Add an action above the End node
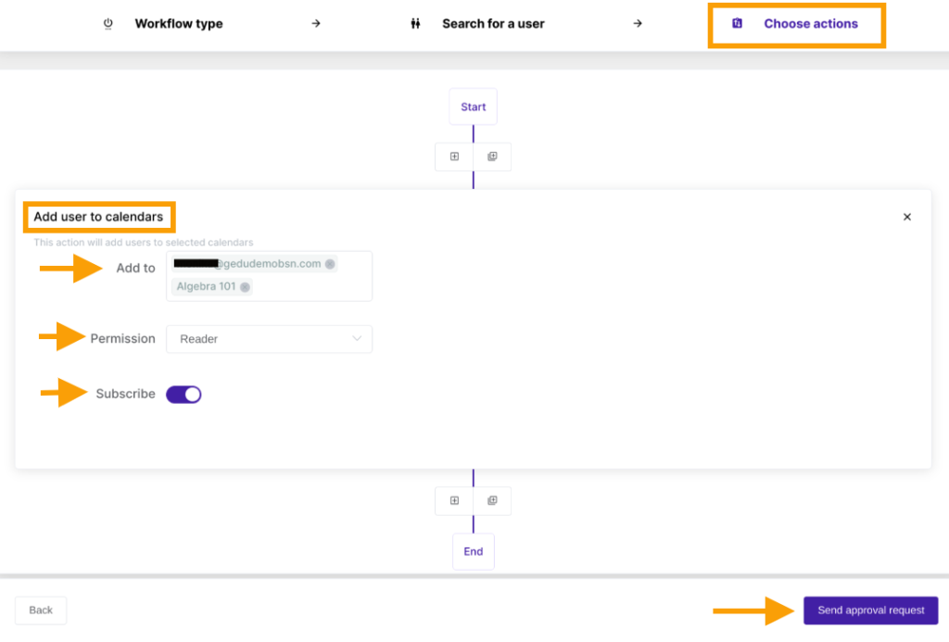This screenshot has height=642, width=949. coord(454,501)
